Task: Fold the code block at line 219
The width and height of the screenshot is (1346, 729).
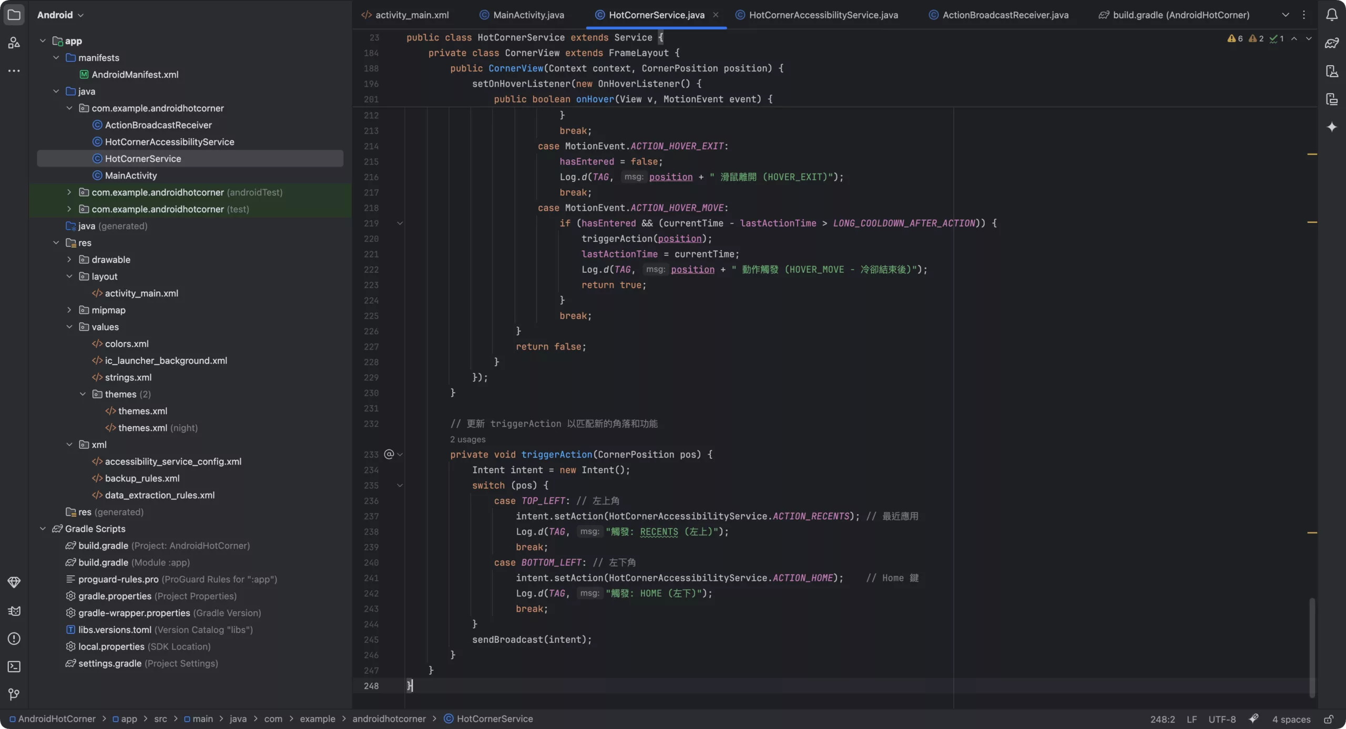Action: tap(400, 223)
